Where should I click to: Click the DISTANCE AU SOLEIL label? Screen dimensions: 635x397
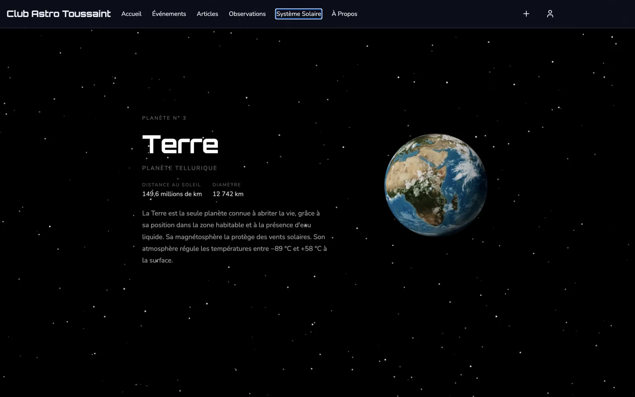171,185
